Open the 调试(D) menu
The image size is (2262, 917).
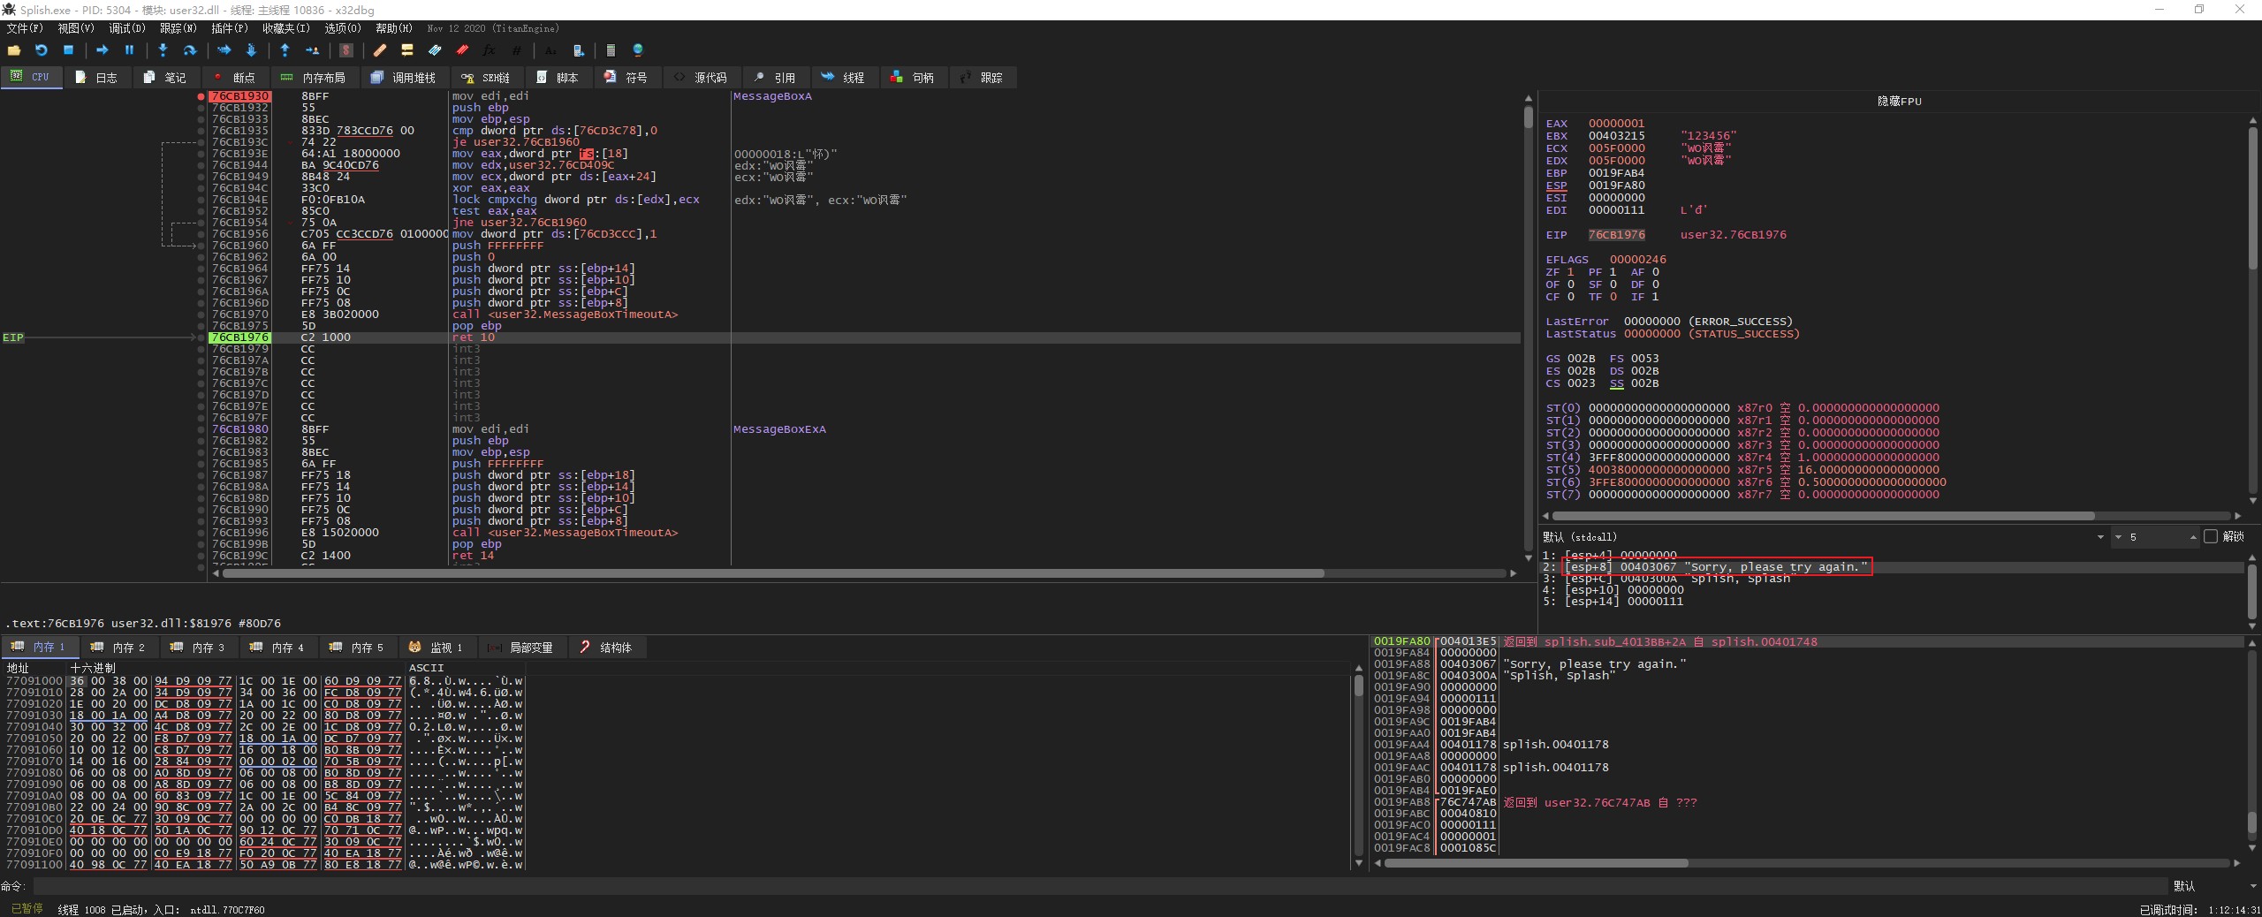[126, 28]
